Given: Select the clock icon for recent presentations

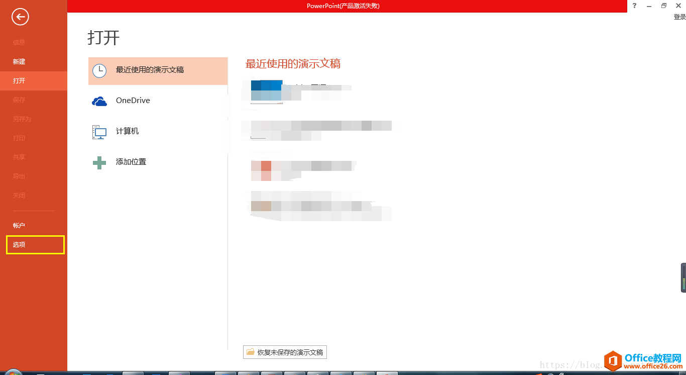Looking at the screenshot, I should [x=98, y=71].
